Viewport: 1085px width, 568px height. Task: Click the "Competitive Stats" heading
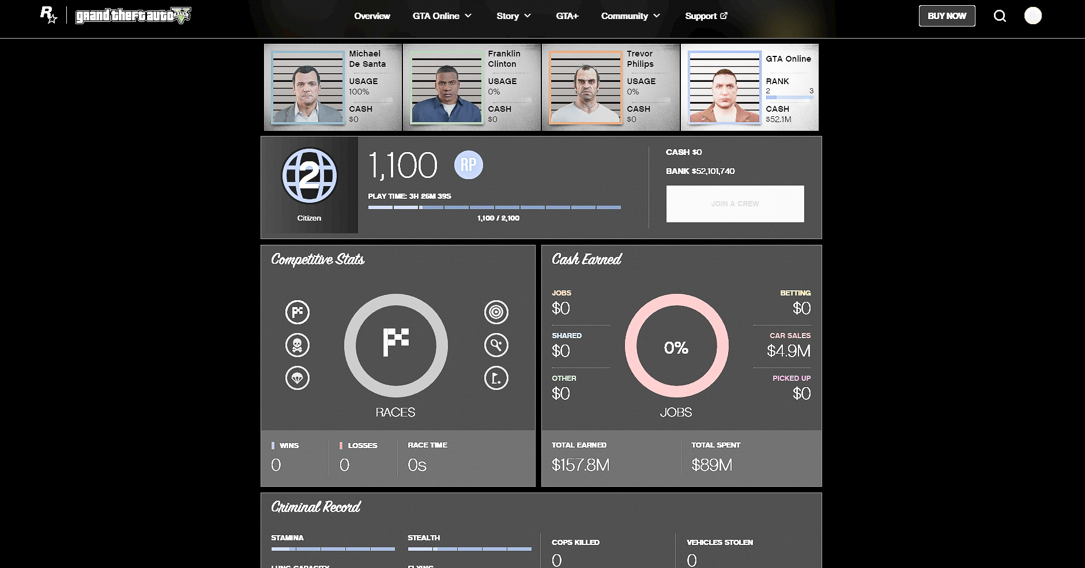[x=318, y=260]
